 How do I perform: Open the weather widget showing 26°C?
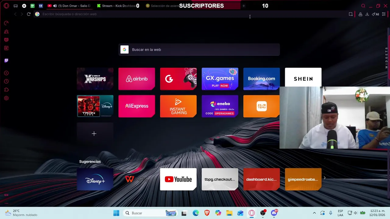(21, 213)
